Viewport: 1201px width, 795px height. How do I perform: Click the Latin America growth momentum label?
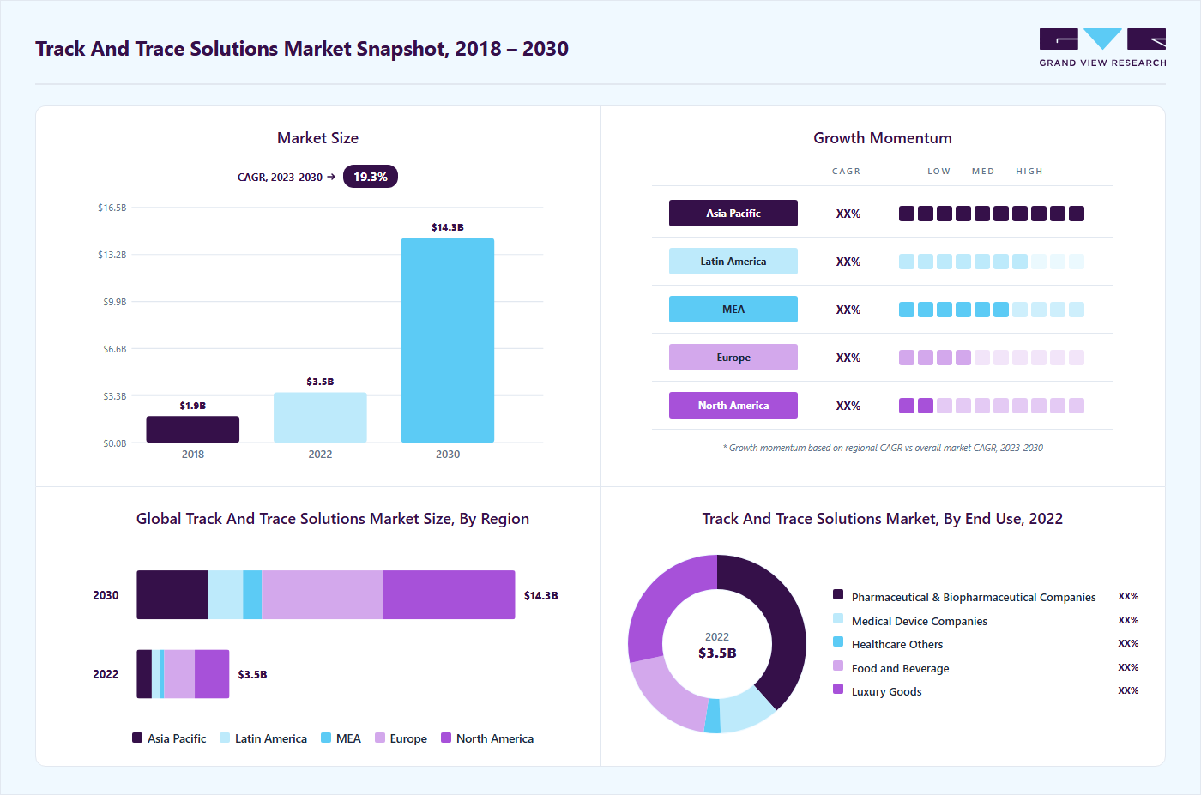click(733, 262)
